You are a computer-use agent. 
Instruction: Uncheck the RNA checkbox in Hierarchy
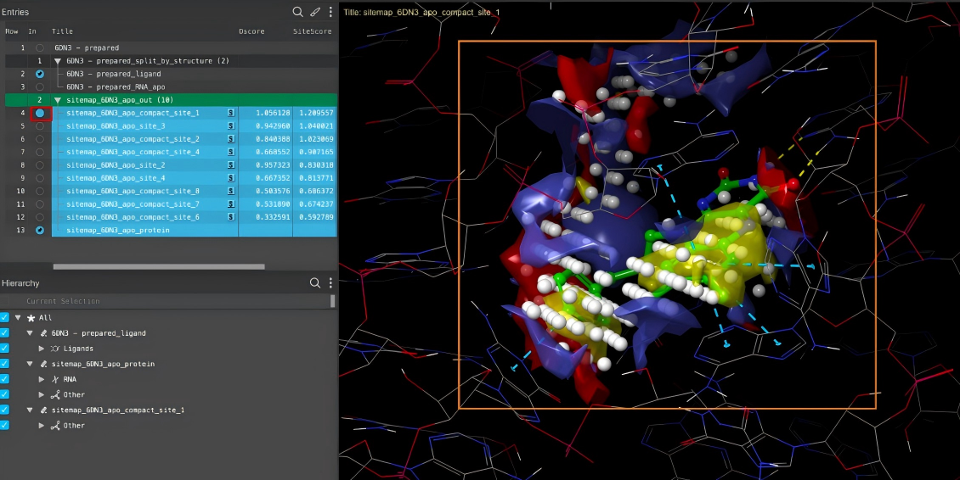point(5,379)
